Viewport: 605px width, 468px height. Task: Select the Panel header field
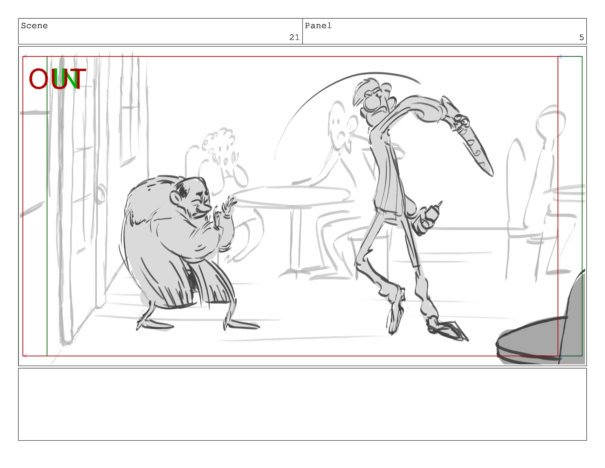click(318, 26)
